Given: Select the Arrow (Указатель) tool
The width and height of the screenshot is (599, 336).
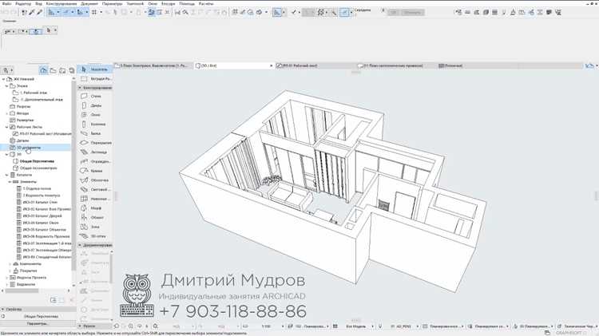Looking at the screenshot, I should point(95,69).
